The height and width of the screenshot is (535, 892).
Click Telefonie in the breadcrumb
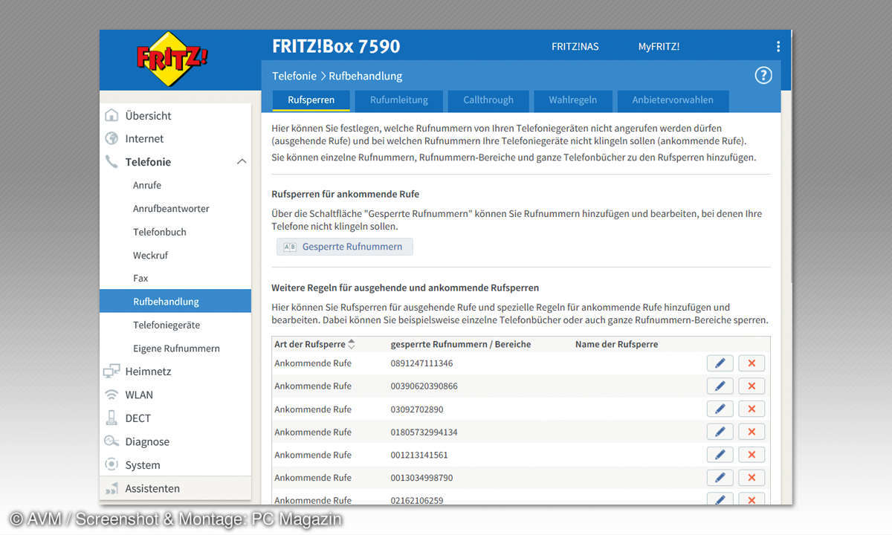[294, 76]
